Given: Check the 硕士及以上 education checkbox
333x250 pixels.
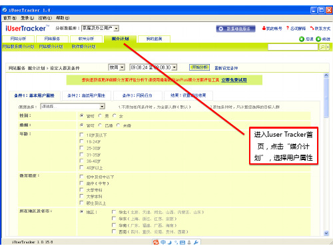Looking at the screenshot, I should coord(81,203).
